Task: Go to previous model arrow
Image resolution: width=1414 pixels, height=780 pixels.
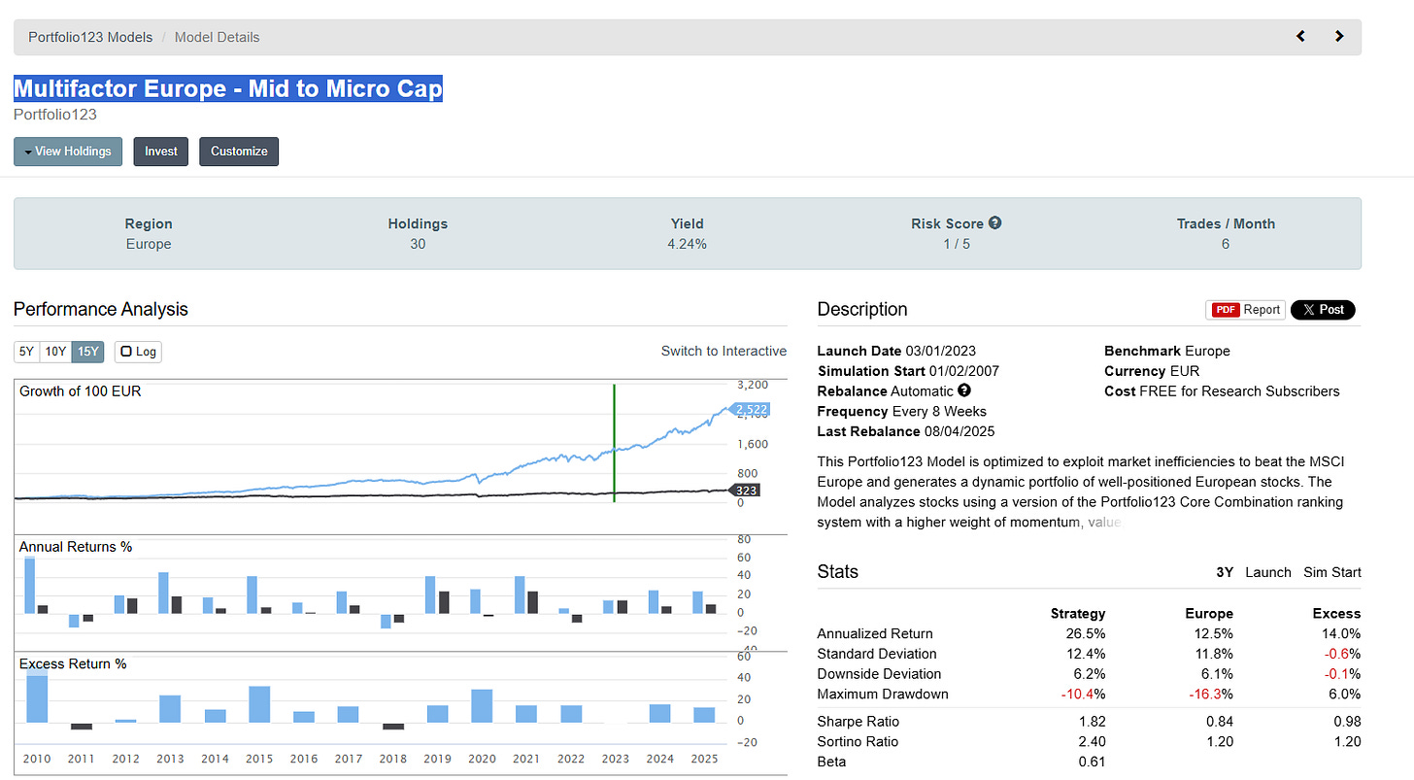Action: coord(1301,37)
